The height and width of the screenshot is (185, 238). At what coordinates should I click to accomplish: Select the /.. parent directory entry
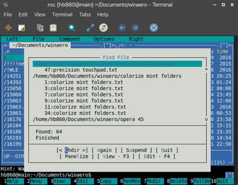click(14, 58)
